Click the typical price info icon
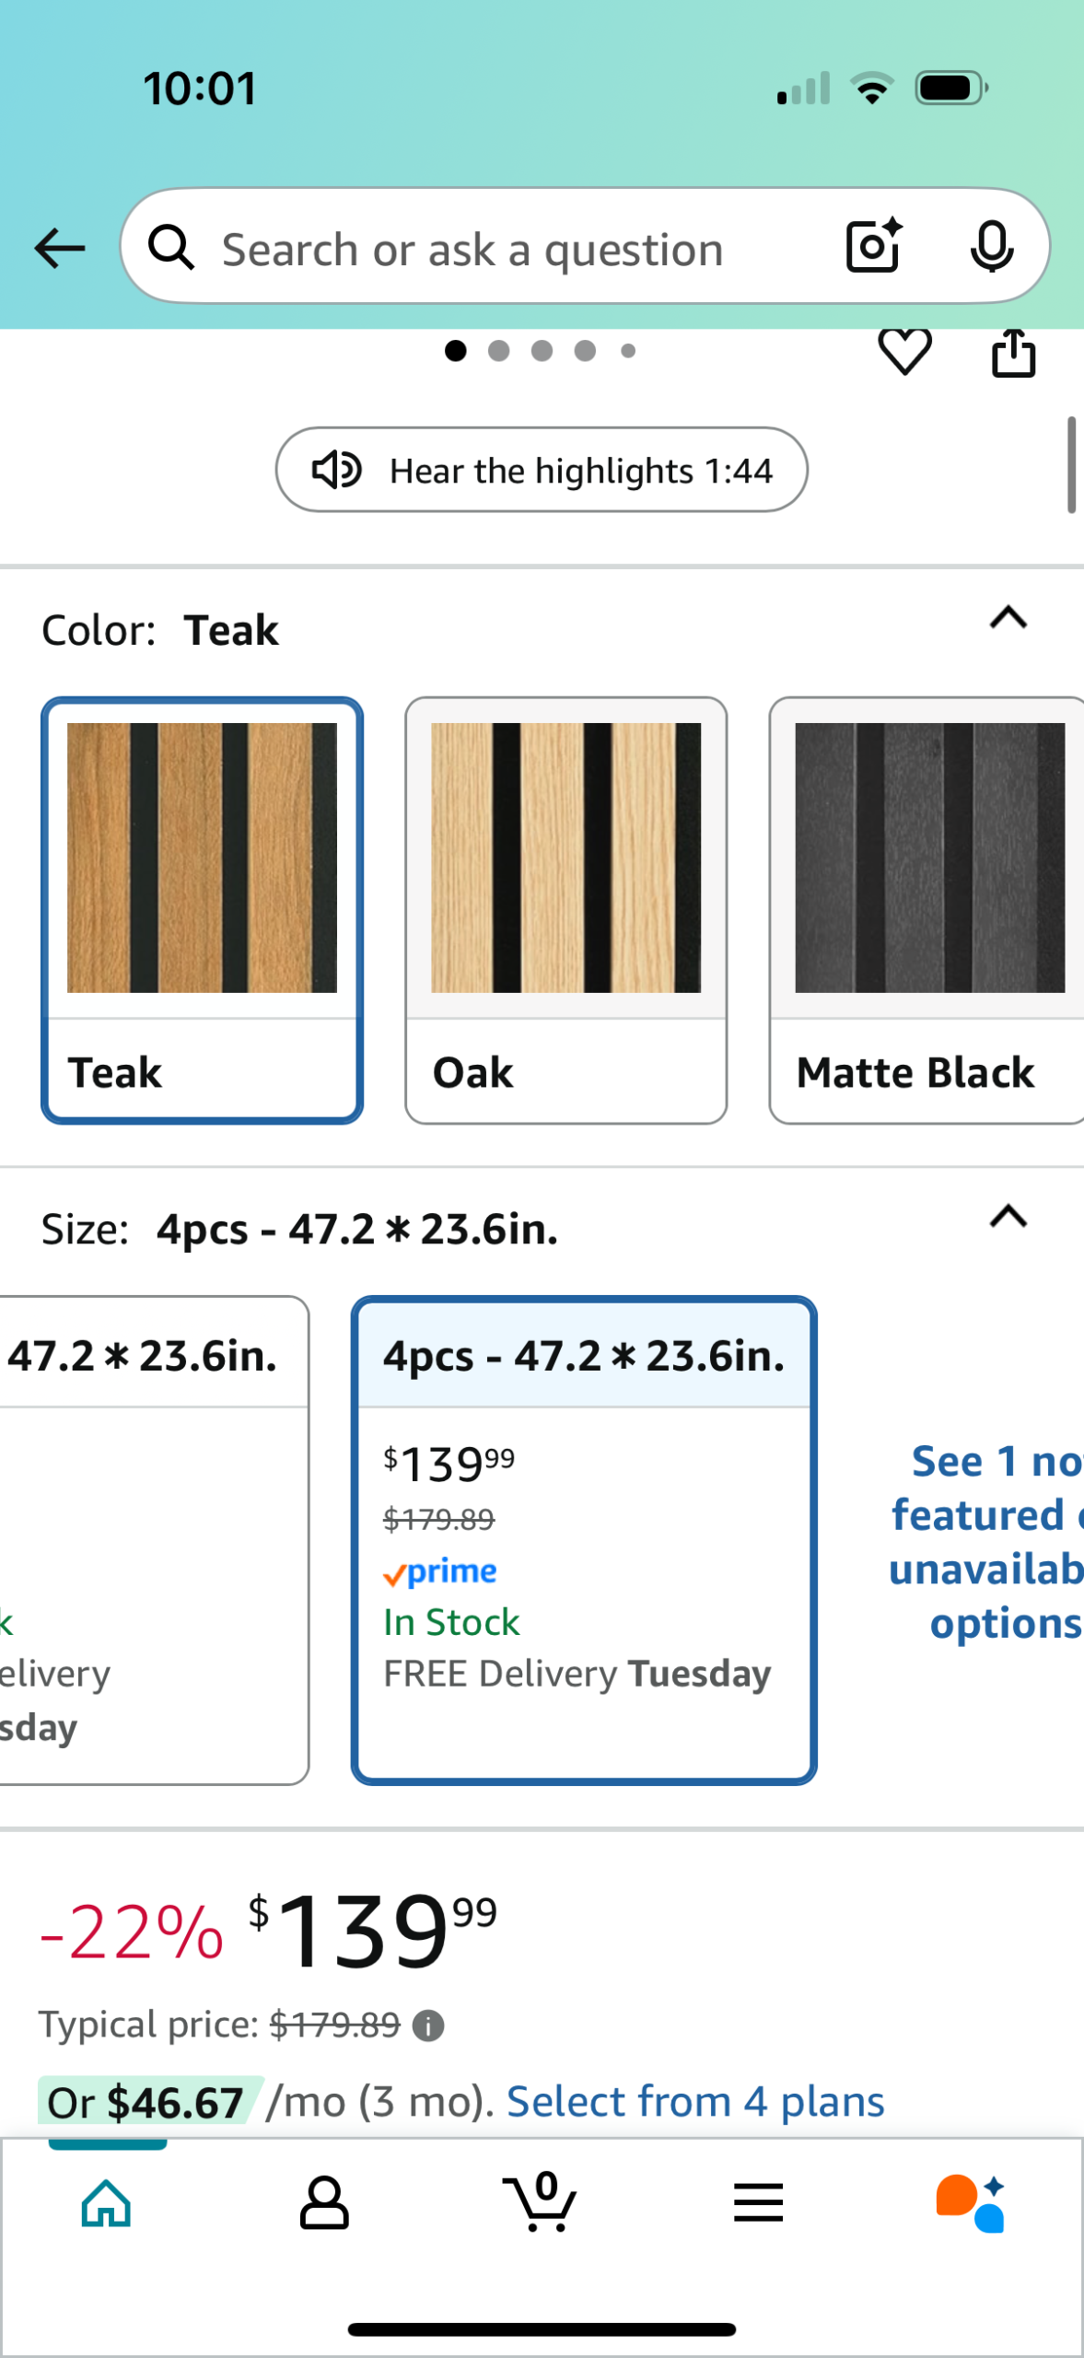Image resolution: width=1084 pixels, height=2358 pixels. [428, 2025]
